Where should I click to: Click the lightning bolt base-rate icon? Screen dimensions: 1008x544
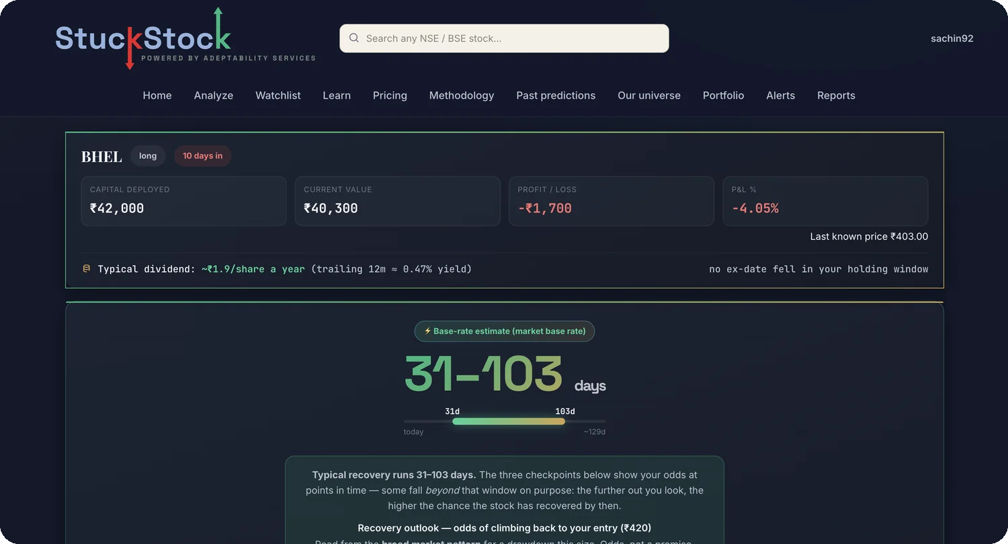pyautogui.click(x=427, y=331)
